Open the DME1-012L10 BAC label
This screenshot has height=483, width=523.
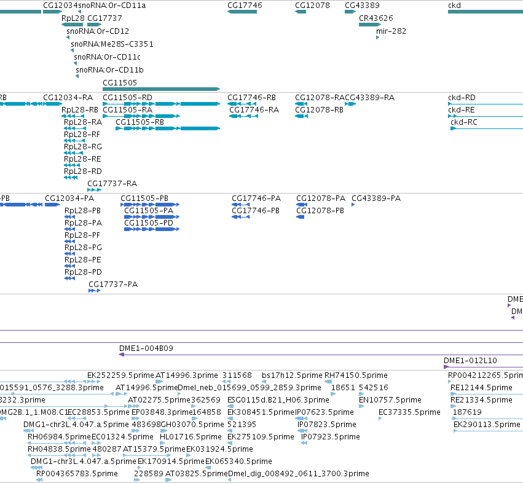pyautogui.click(x=470, y=361)
